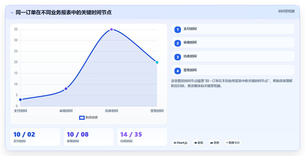Click the 进度 tag
The width and height of the screenshot is (305, 156).
tap(215, 143)
